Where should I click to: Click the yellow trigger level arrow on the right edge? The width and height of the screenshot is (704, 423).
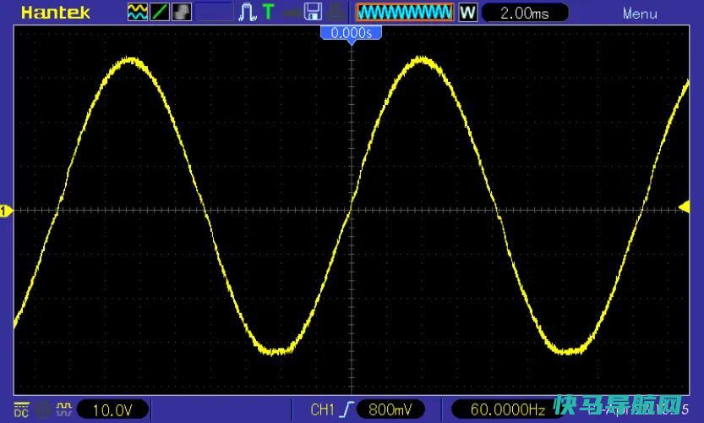pos(685,206)
